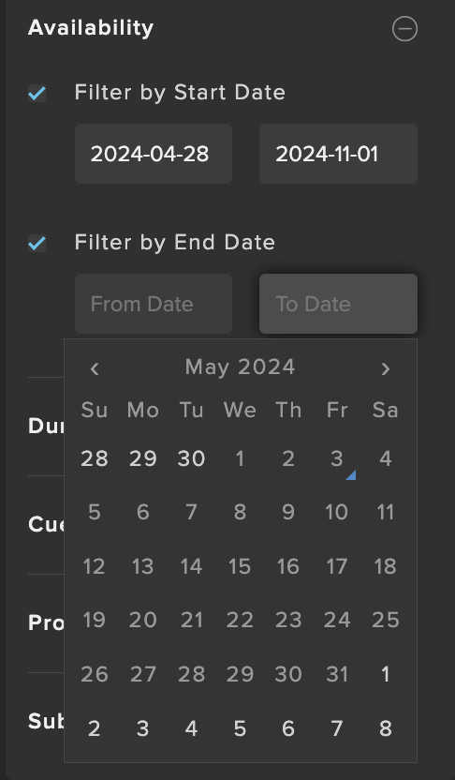Open the 2024-04-28 start date field
The width and height of the screenshot is (455, 780).
(x=154, y=154)
